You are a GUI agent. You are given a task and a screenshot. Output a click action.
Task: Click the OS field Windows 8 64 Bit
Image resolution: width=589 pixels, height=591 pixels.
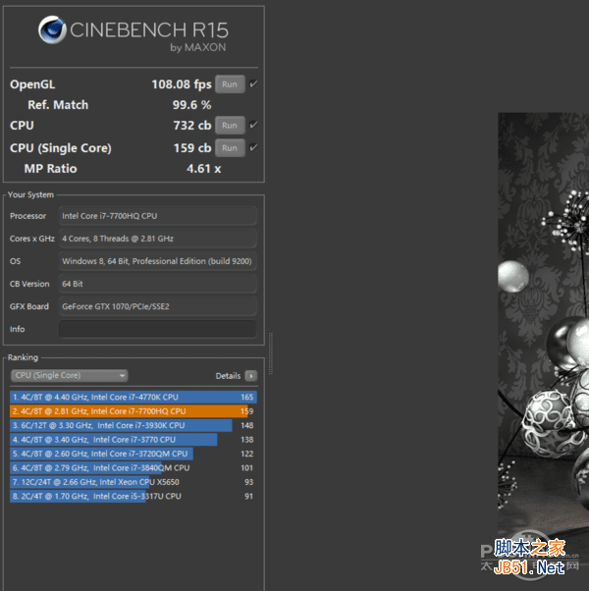point(157,261)
